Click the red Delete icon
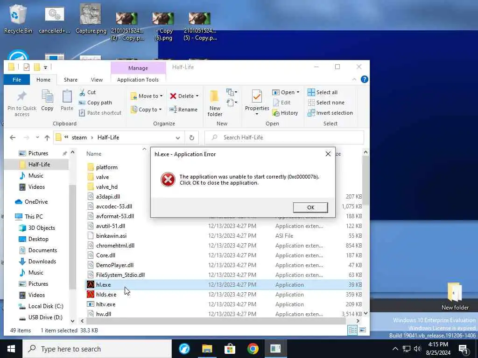Screen dimensions: 478x358 point(173,96)
